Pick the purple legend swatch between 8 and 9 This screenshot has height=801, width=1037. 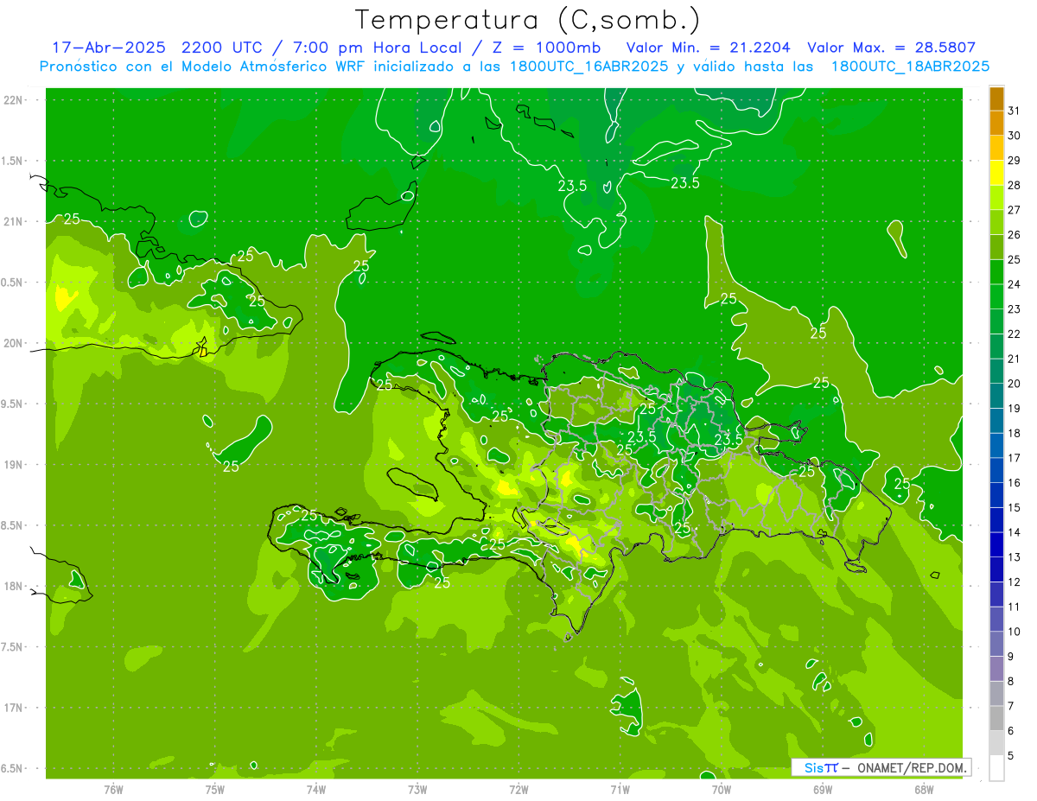[x=996, y=669]
